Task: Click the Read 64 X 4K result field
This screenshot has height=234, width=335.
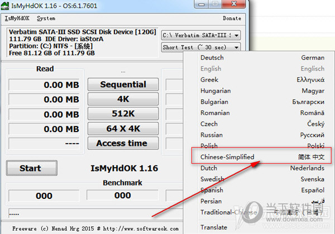Action: (44, 129)
